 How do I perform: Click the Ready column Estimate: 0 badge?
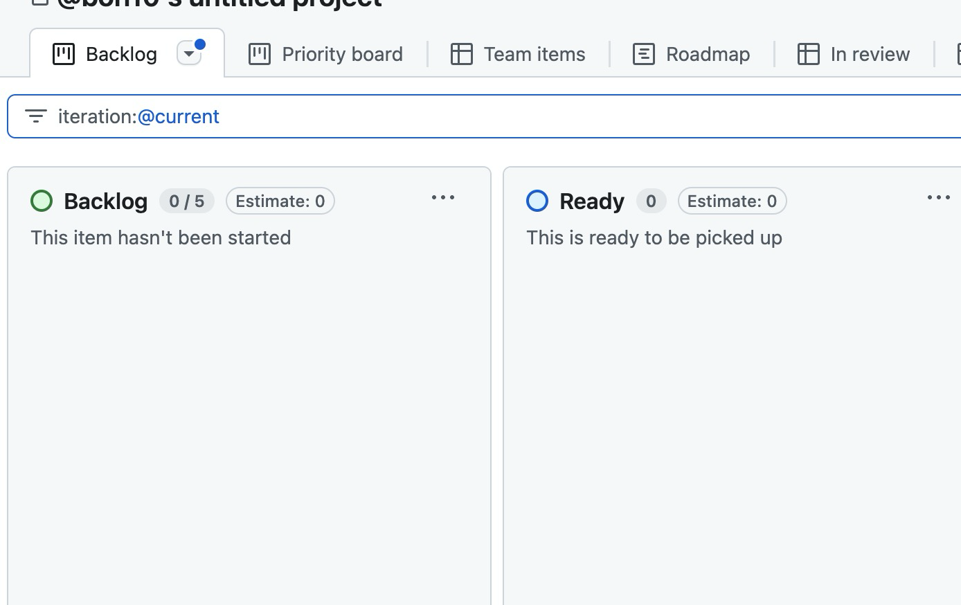coord(733,201)
